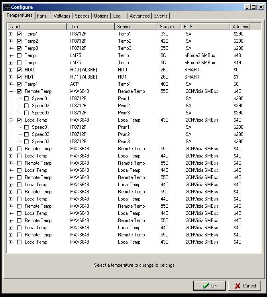Viewport: 267px width, 297px height.
Task: Check Speed01 under Remote Temp
Action: 27,99
